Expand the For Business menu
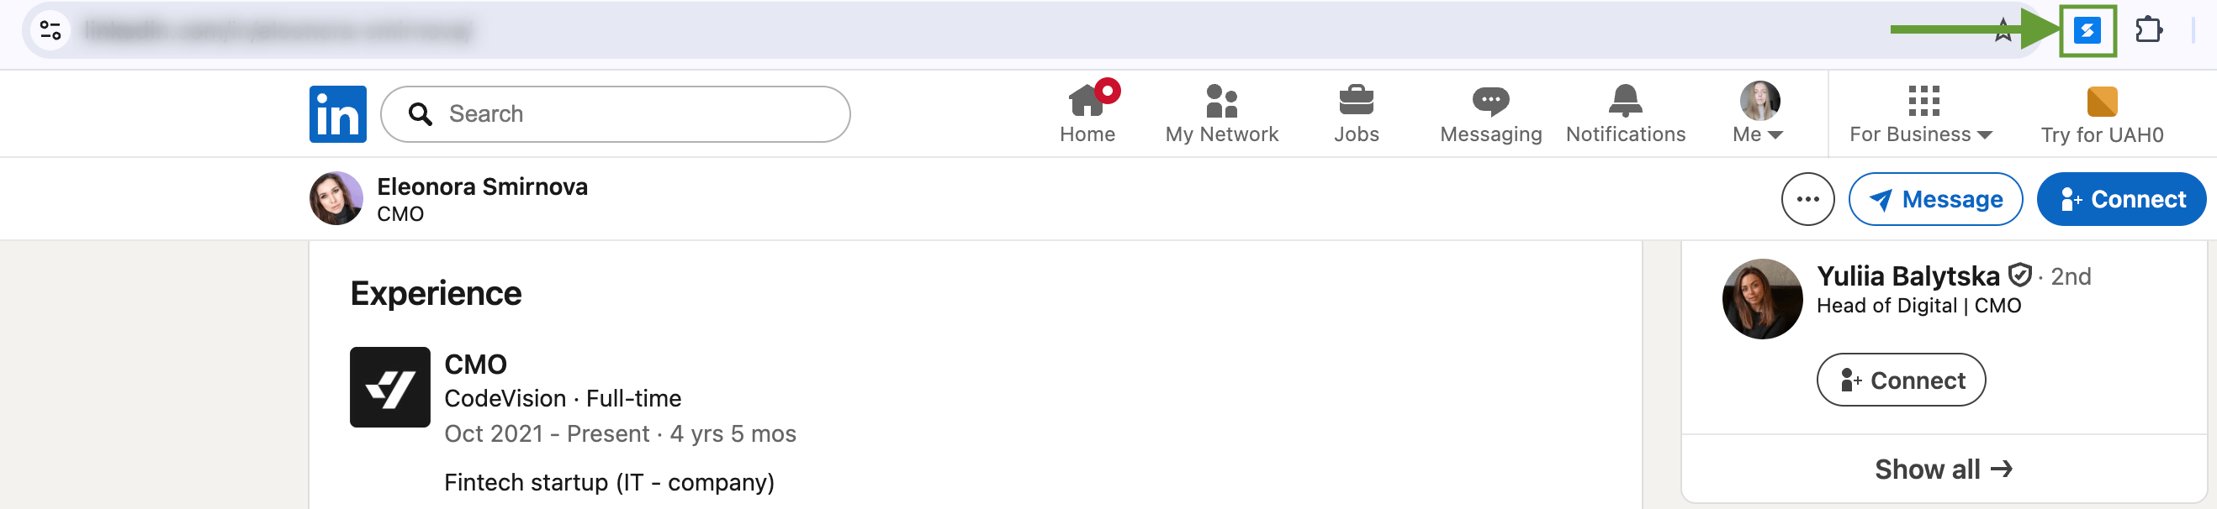The width and height of the screenshot is (2217, 509). 1921,113
